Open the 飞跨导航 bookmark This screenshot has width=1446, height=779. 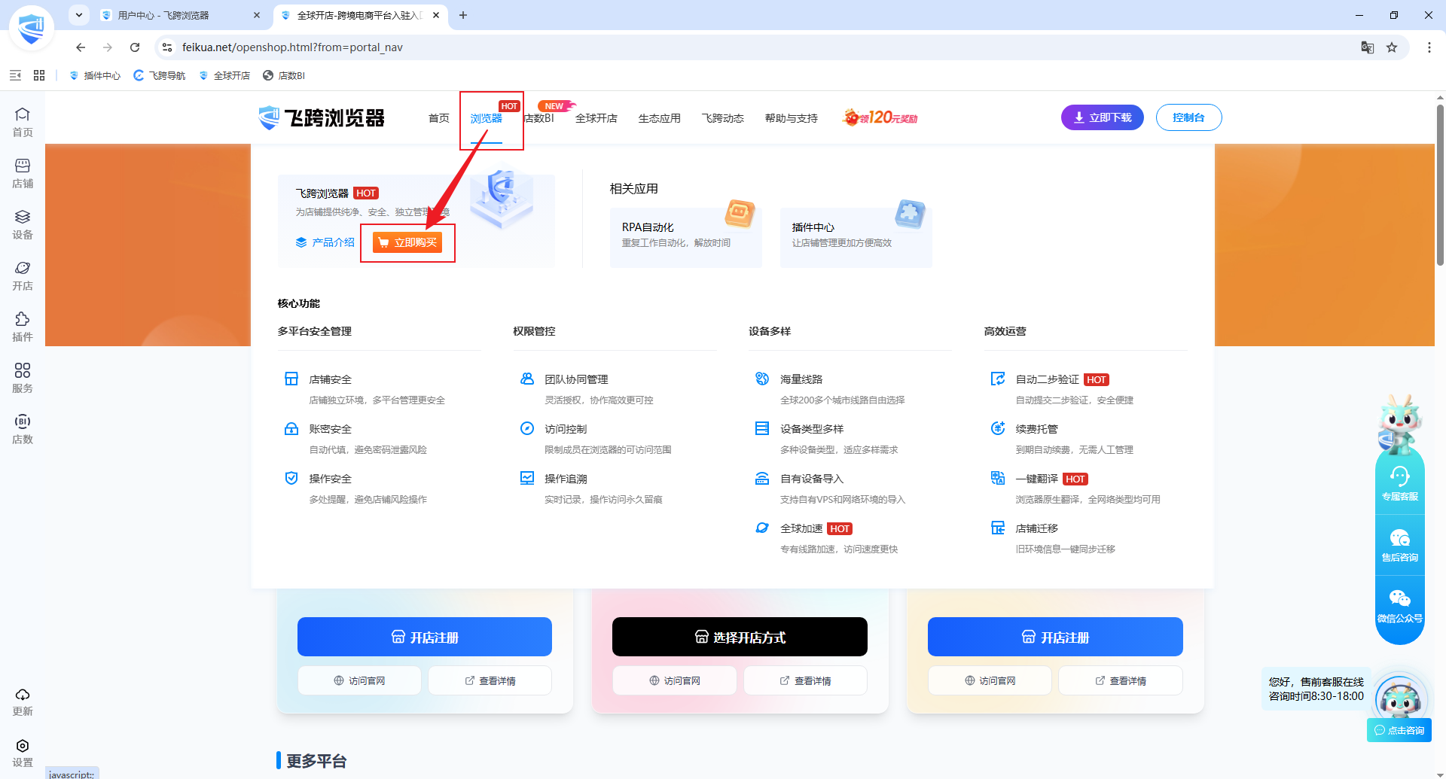click(x=160, y=75)
